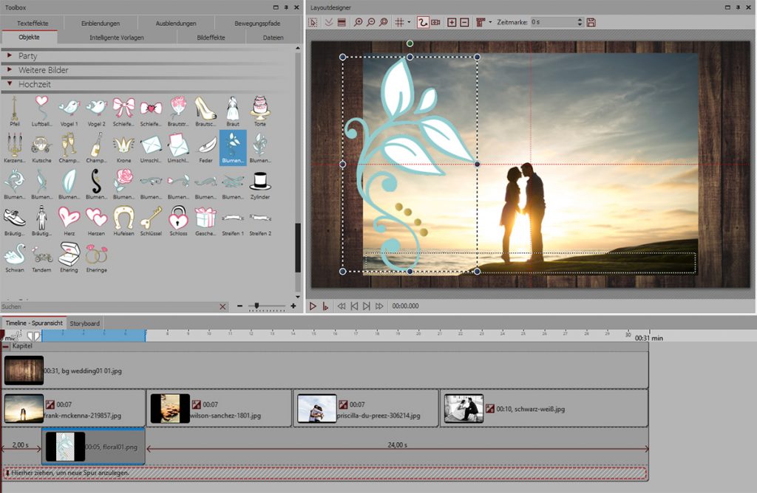The height and width of the screenshot is (493, 757).
Task: Switch to the Storyboard tab
Action: (85, 323)
